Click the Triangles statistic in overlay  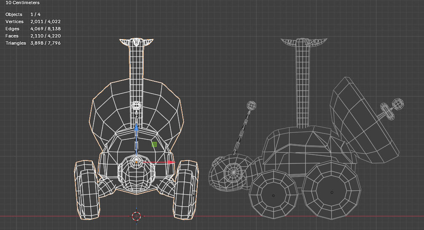coord(33,43)
